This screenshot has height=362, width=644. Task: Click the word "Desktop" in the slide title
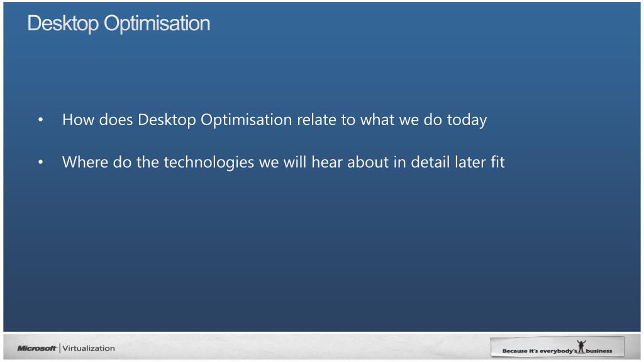tap(63, 23)
